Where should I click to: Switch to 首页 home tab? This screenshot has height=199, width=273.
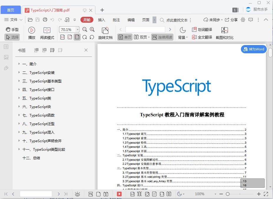(11, 10)
